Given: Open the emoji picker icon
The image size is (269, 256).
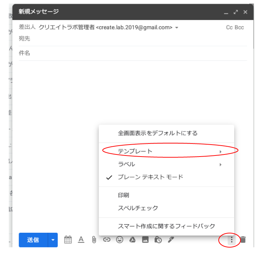Looking at the screenshot, I should (x=120, y=240).
